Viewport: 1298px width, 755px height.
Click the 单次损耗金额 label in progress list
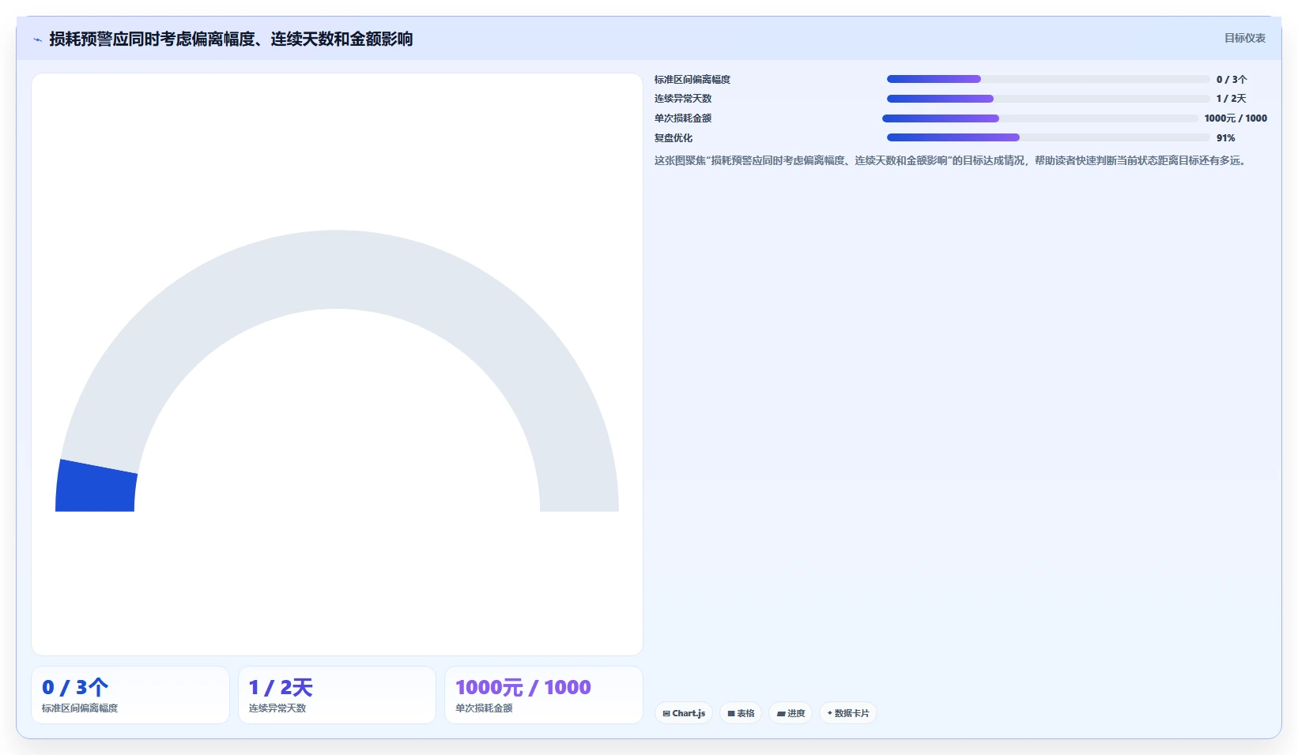click(683, 118)
